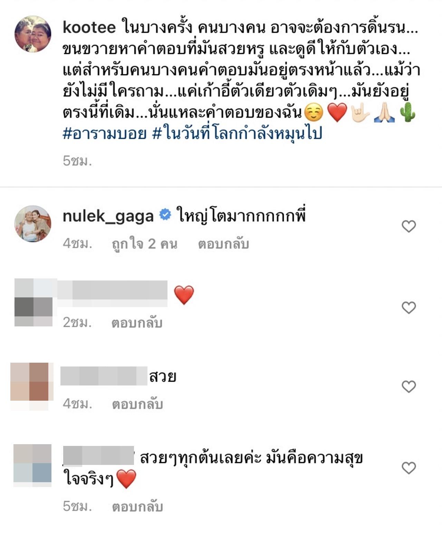This screenshot has height=534, width=442.
Task: Open blurred avatar of the สวยๆทุกต้น commenter
Action: (x=32, y=465)
